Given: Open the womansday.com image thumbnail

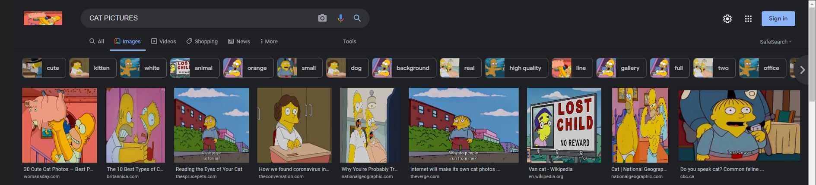Looking at the screenshot, I should coord(60,125).
